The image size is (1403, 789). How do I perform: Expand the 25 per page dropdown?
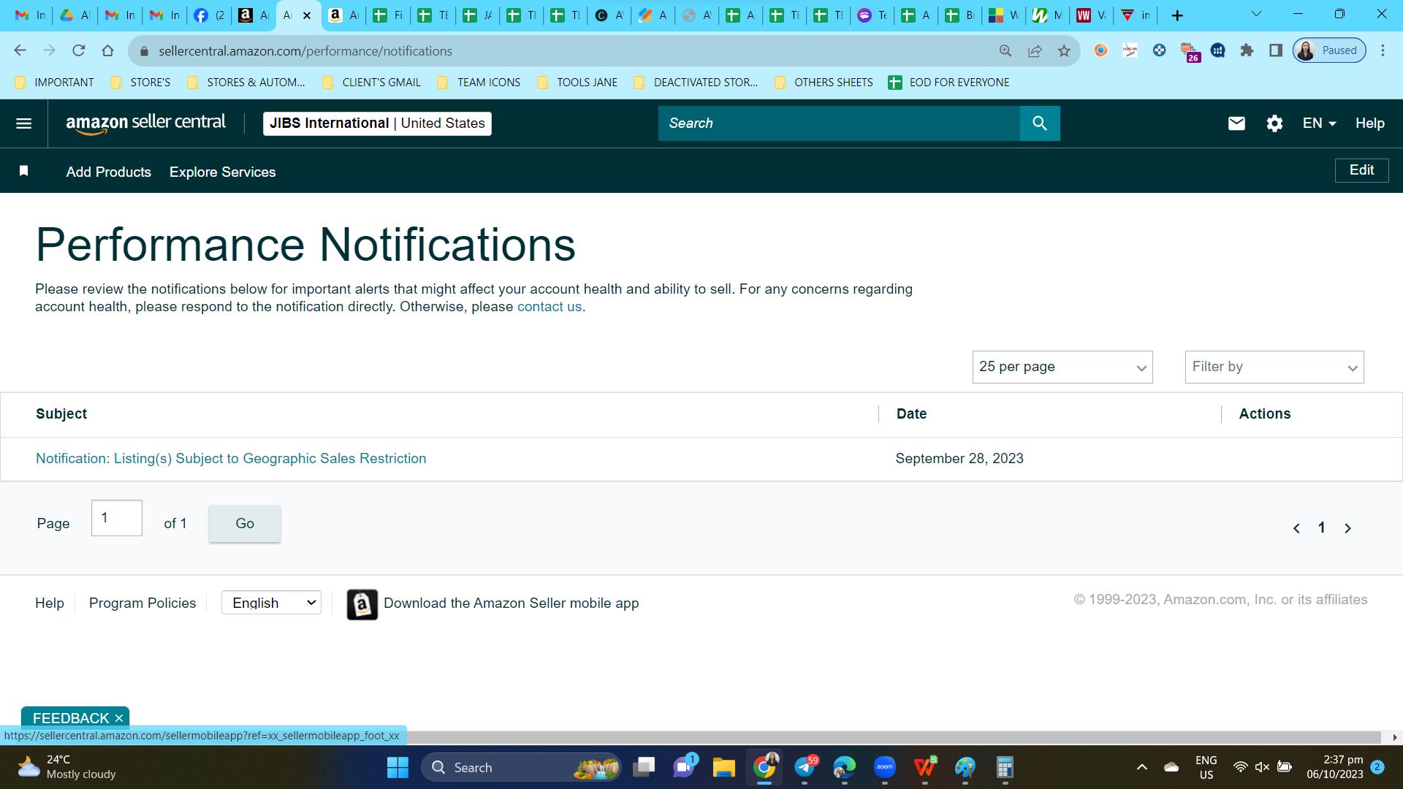pos(1062,367)
